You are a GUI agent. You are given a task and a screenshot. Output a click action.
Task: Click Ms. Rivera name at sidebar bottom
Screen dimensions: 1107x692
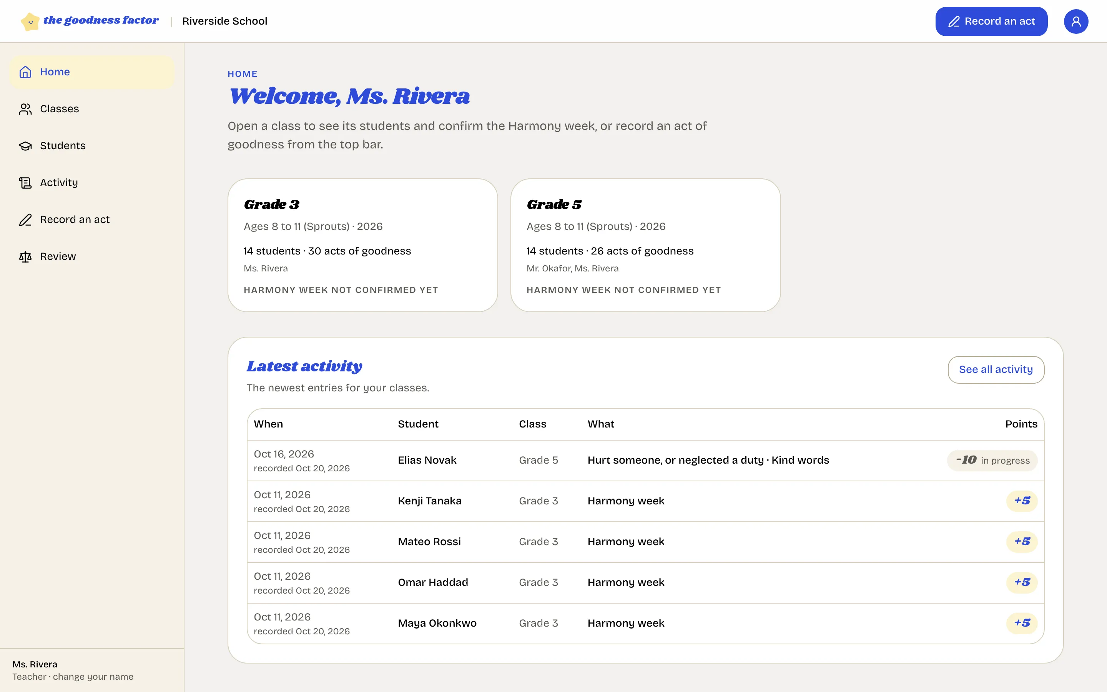pyautogui.click(x=35, y=664)
